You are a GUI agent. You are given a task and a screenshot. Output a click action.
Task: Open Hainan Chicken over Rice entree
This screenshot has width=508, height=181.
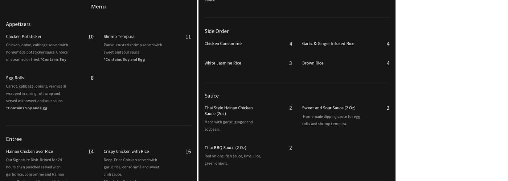click(x=29, y=151)
